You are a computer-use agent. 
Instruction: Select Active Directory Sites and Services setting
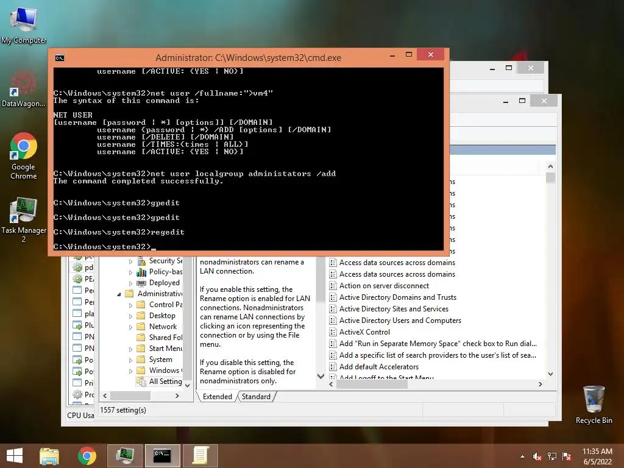tap(394, 309)
